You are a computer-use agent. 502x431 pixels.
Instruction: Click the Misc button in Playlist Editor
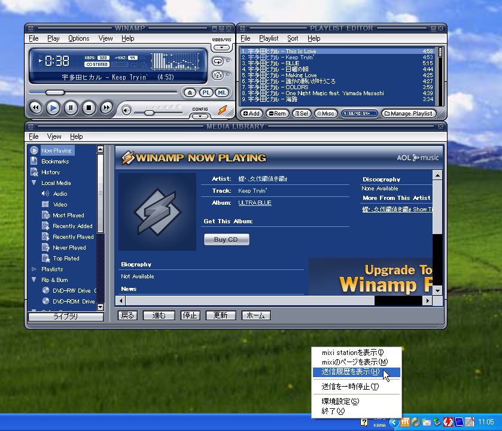325,114
